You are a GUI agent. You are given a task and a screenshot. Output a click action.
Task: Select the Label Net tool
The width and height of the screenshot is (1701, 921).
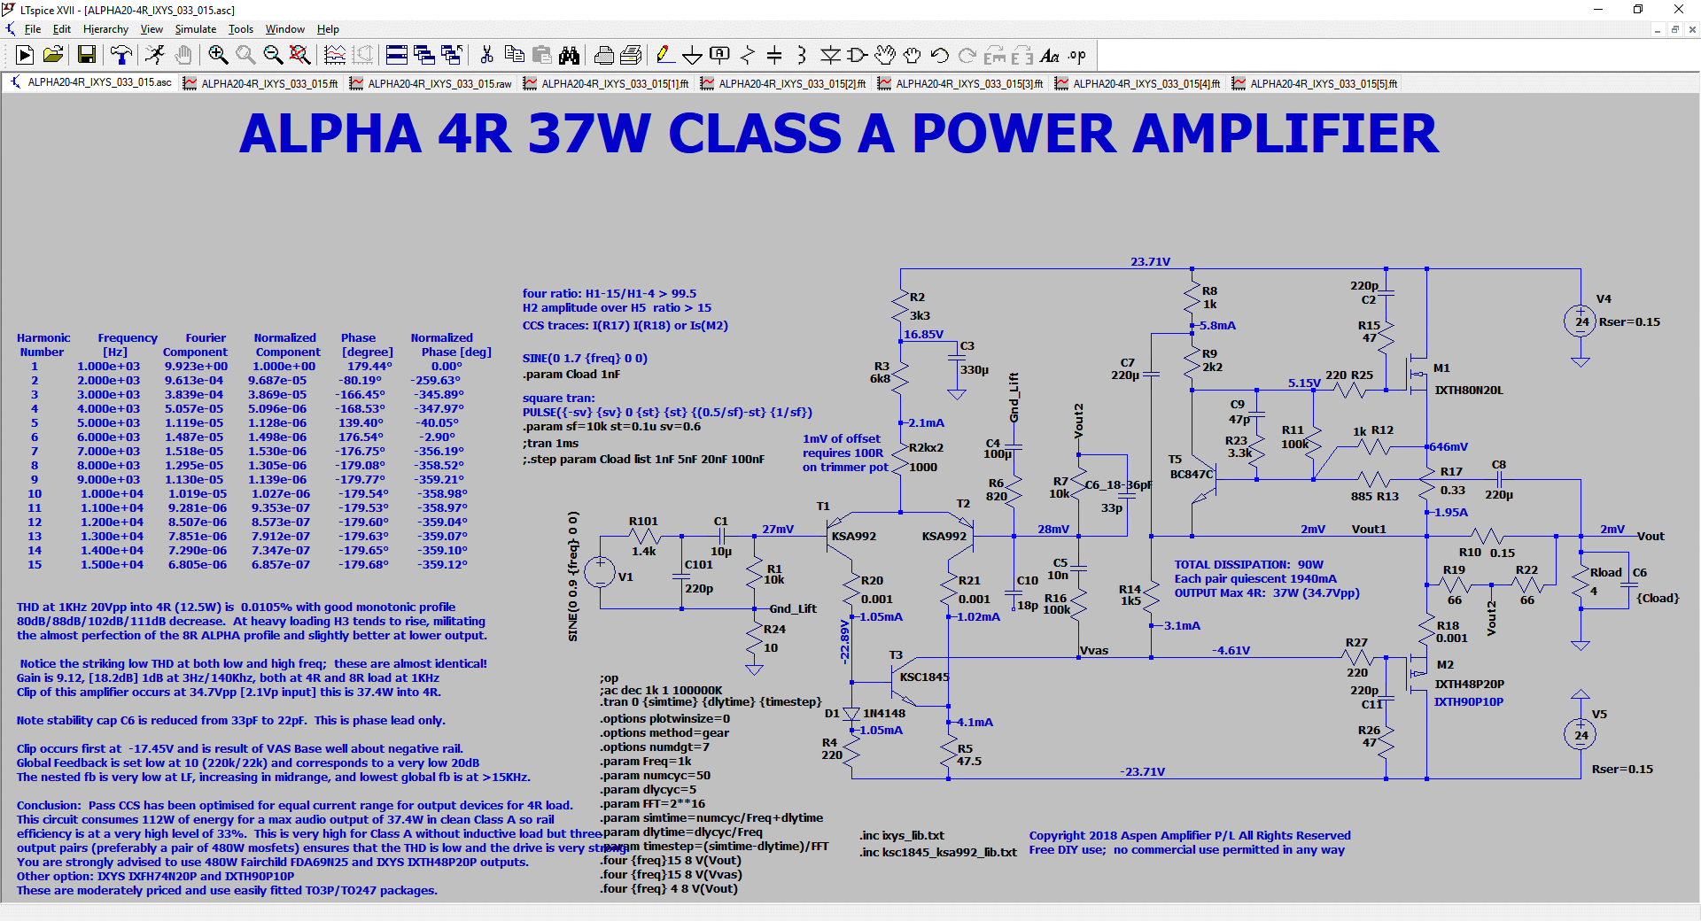click(x=719, y=56)
